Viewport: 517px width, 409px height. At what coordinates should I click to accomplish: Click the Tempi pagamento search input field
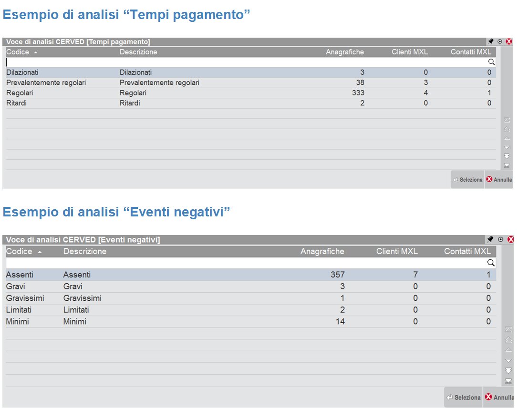pyautogui.click(x=238, y=62)
